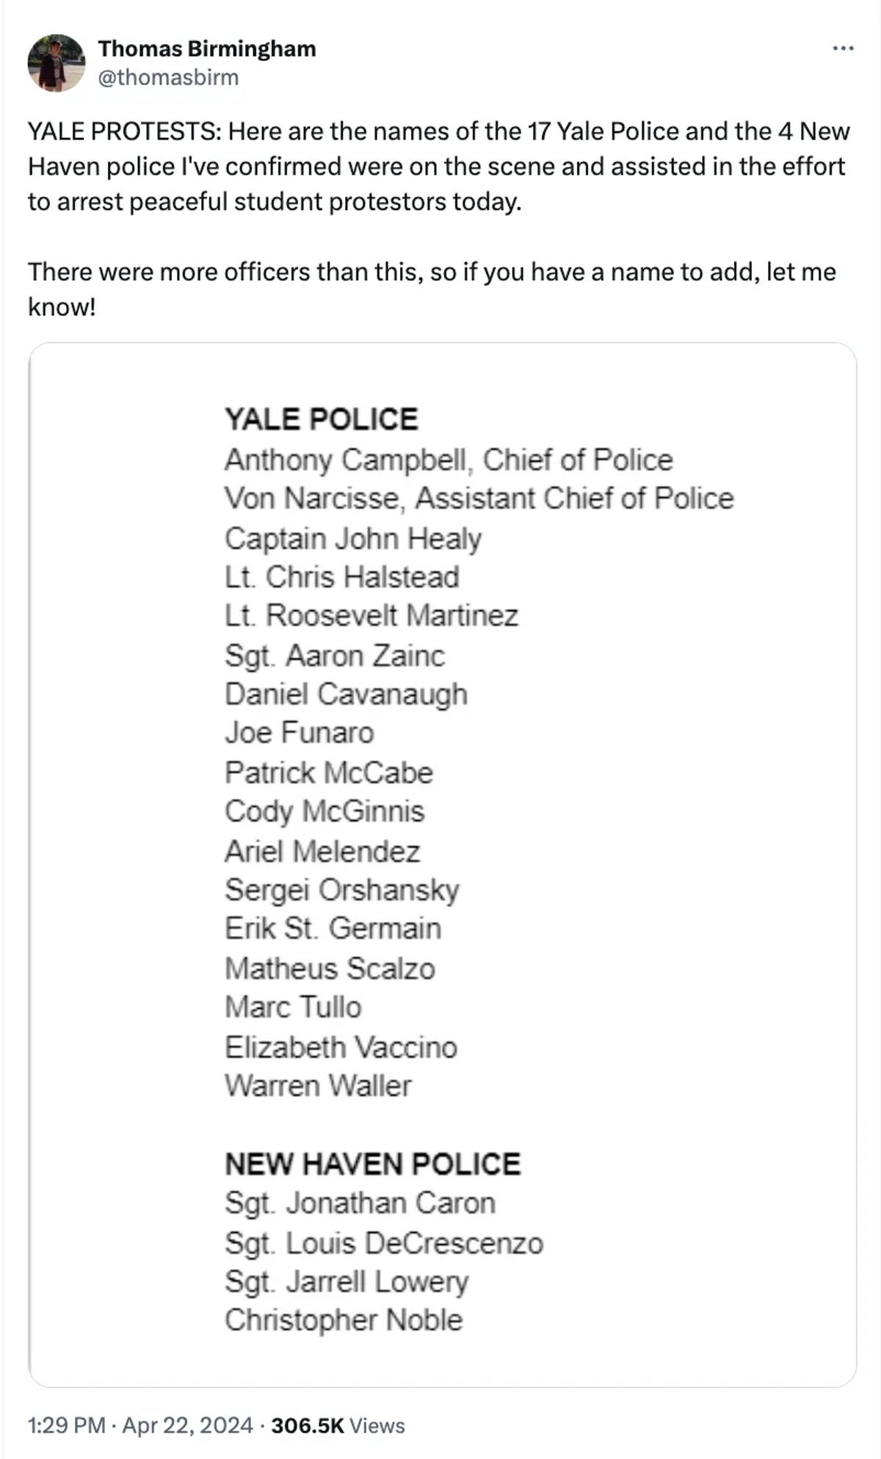Click the Sergei Orshansky name
This screenshot has height=1459, width=881.
pyautogui.click(x=342, y=890)
